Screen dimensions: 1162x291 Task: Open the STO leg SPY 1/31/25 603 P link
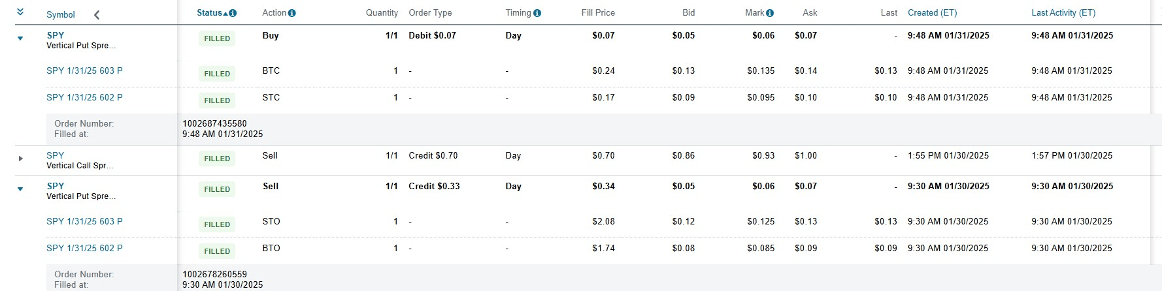(x=84, y=221)
